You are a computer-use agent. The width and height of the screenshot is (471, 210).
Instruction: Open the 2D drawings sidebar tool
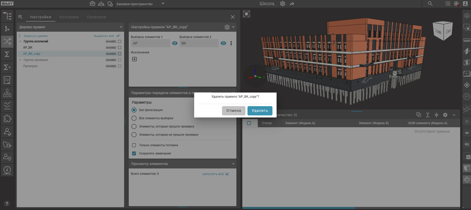(x=7, y=80)
